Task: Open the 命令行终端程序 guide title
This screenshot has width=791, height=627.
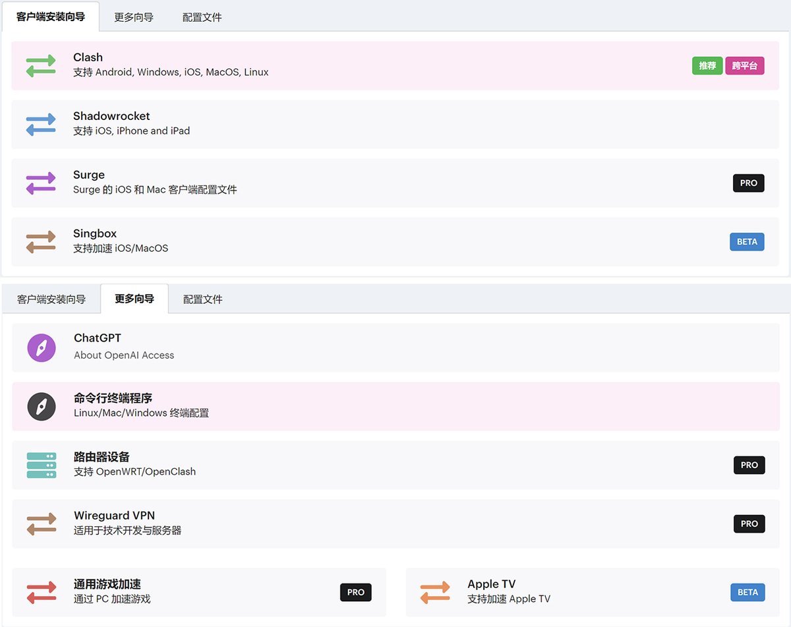Action: click(113, 398)
